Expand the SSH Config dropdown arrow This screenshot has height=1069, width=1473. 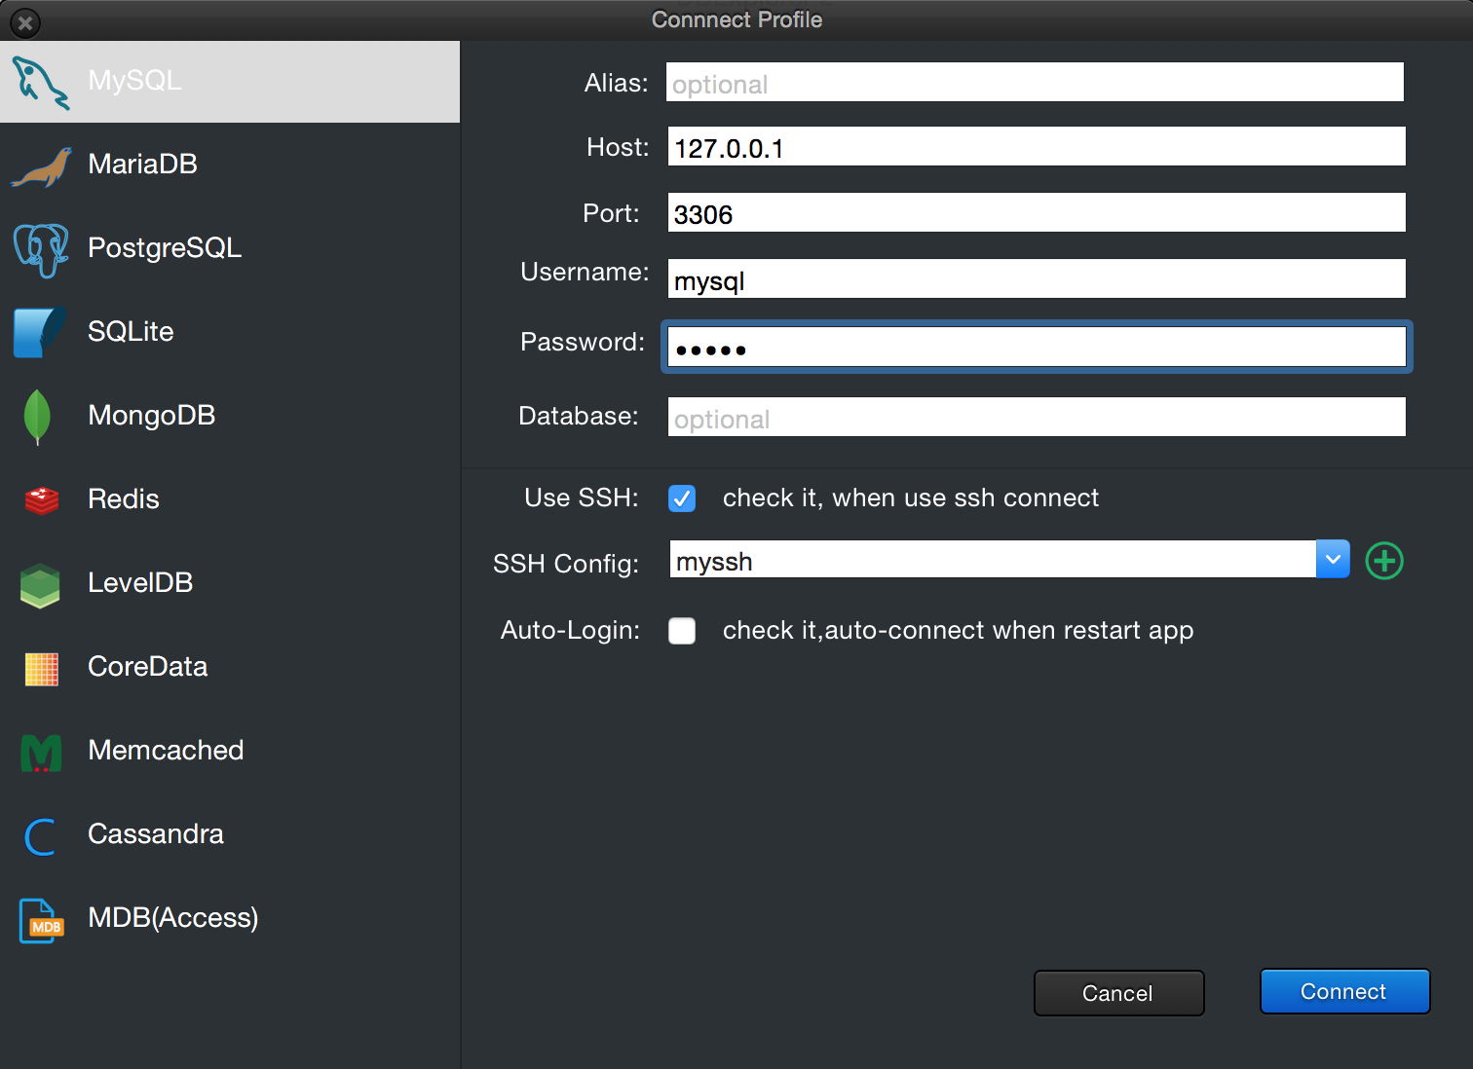coord(1332,560)
